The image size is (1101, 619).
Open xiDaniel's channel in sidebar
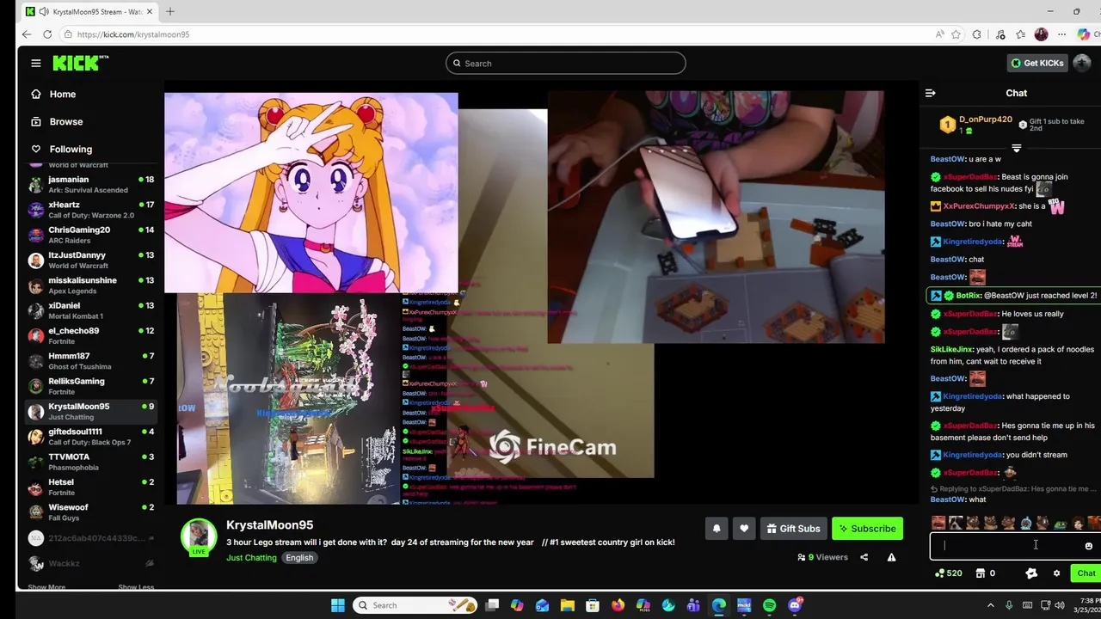pyautogui.click(x=90, y=310)
